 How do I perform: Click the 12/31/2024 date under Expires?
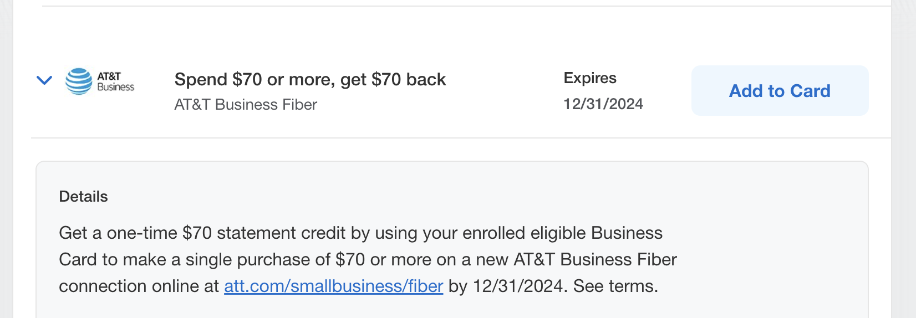603,104
